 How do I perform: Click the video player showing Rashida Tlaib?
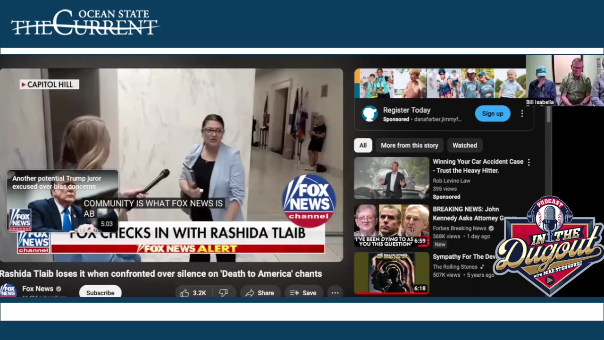171,165
